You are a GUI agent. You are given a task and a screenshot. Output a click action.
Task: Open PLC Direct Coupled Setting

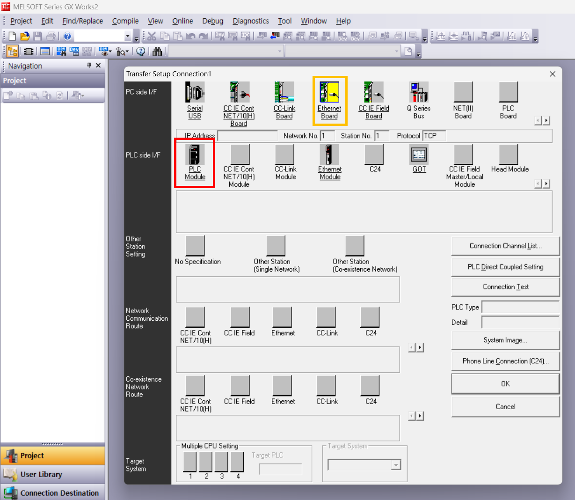click(x=505, y=267)
